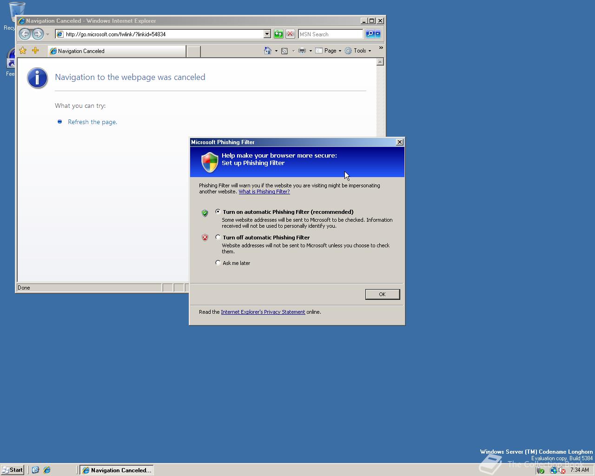Image resolution: width=595 pixels, height=476 pixels.
Task: Minimize the Internet Explorer window
Action: pyautogui.click(x=364, y=20)
